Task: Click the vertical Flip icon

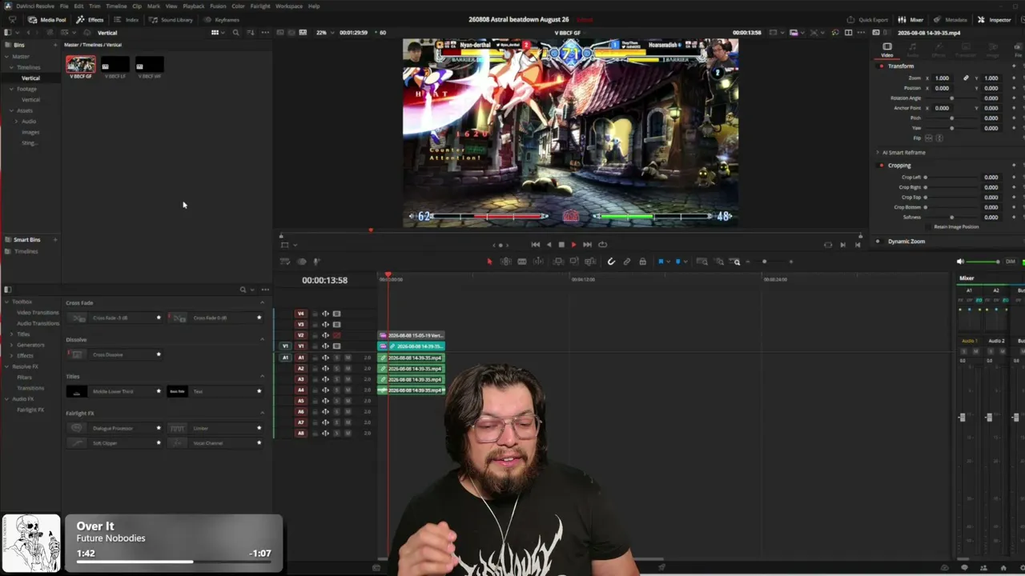Action: 939,138
